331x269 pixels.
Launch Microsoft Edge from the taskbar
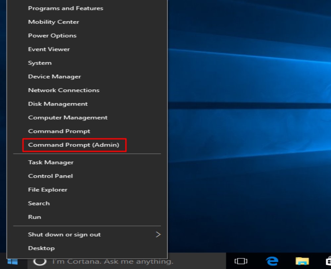(272, 261)
